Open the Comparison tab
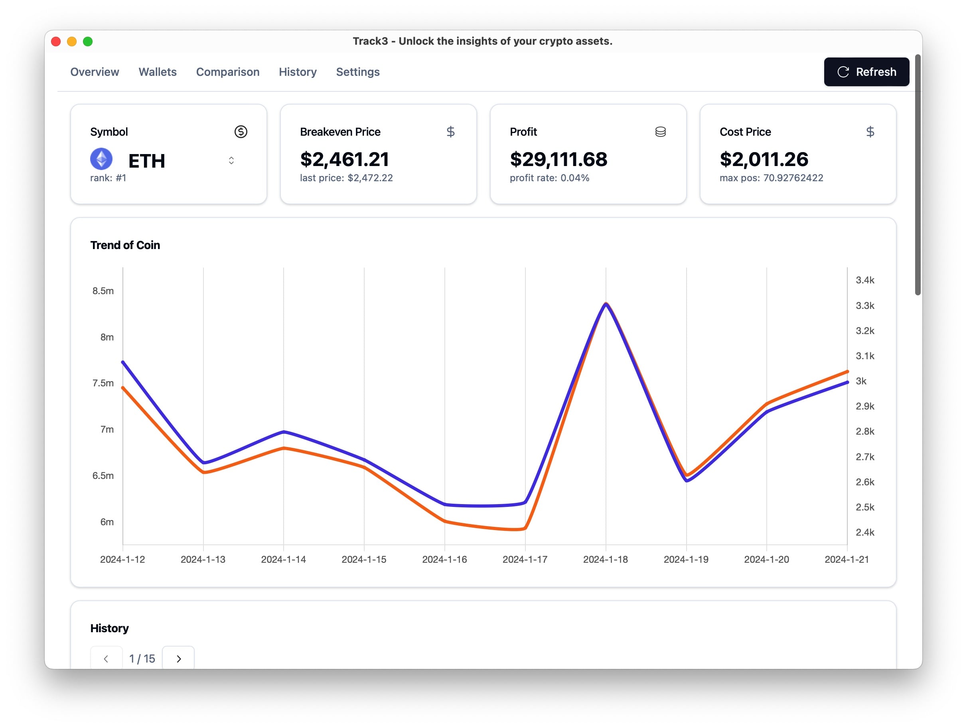Image resolution: width=967 pixels, height=728 pixels. tap(227, 72)
